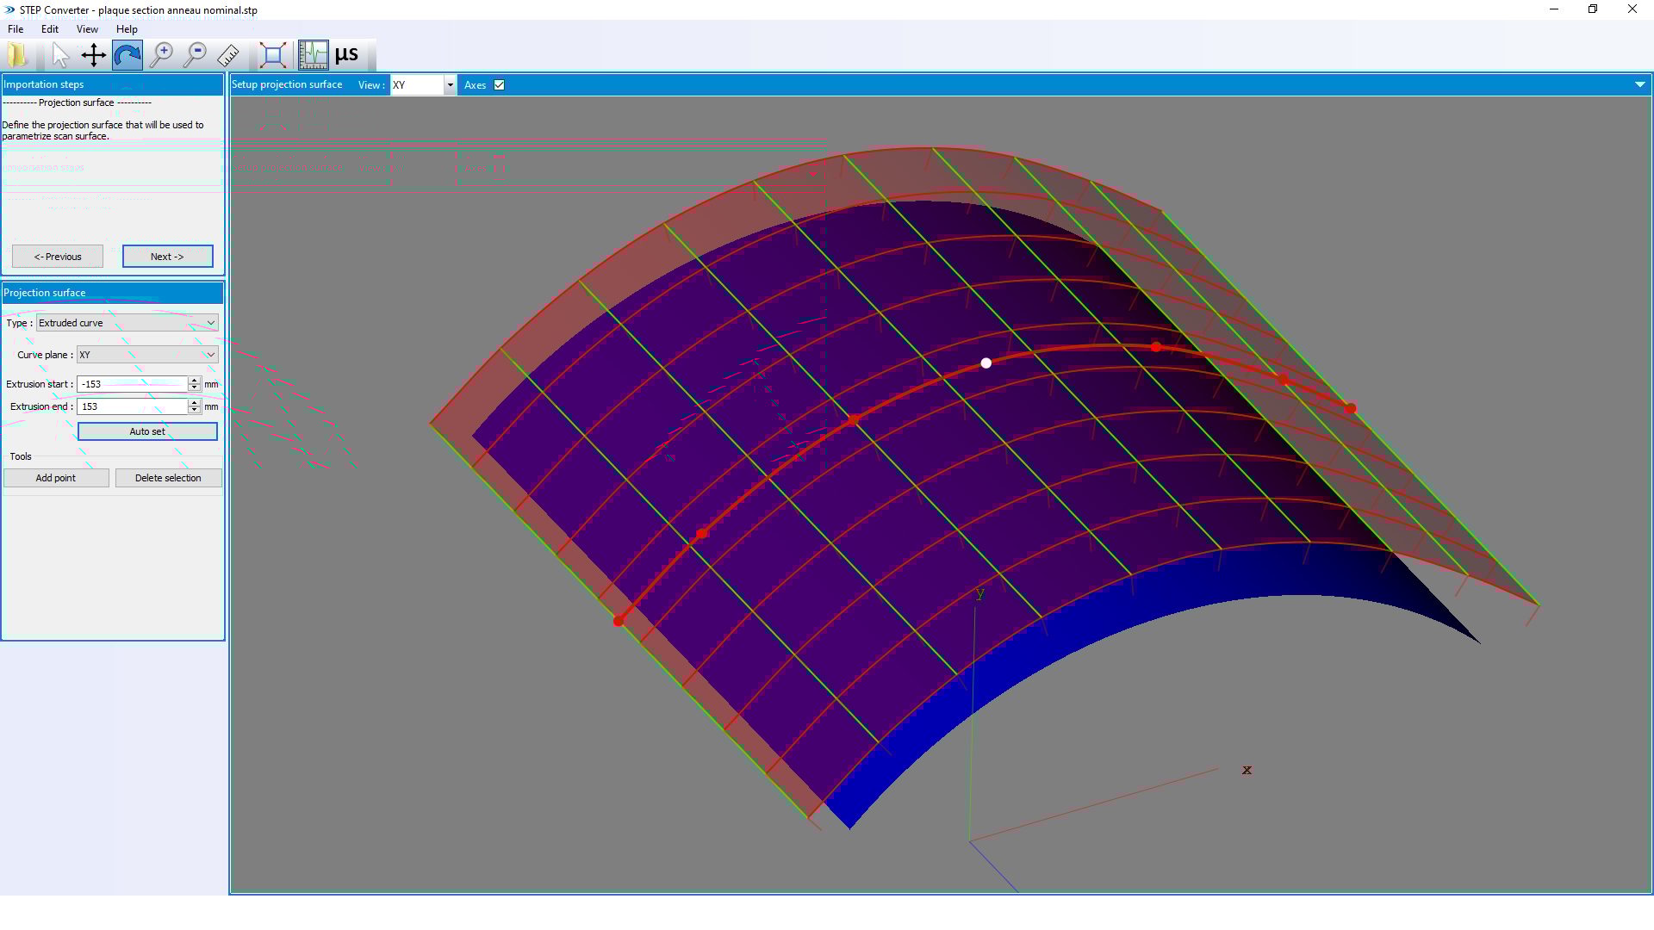Increase Extrusion end value with stepper
1654x930 pixels.
[x=194, y=403]
